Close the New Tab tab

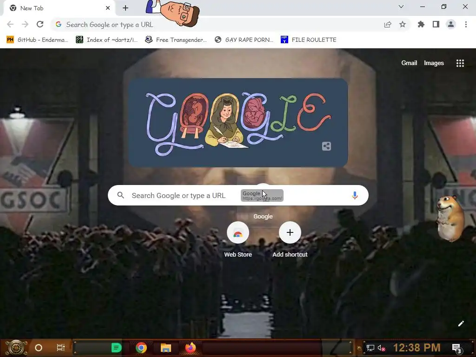108,8
